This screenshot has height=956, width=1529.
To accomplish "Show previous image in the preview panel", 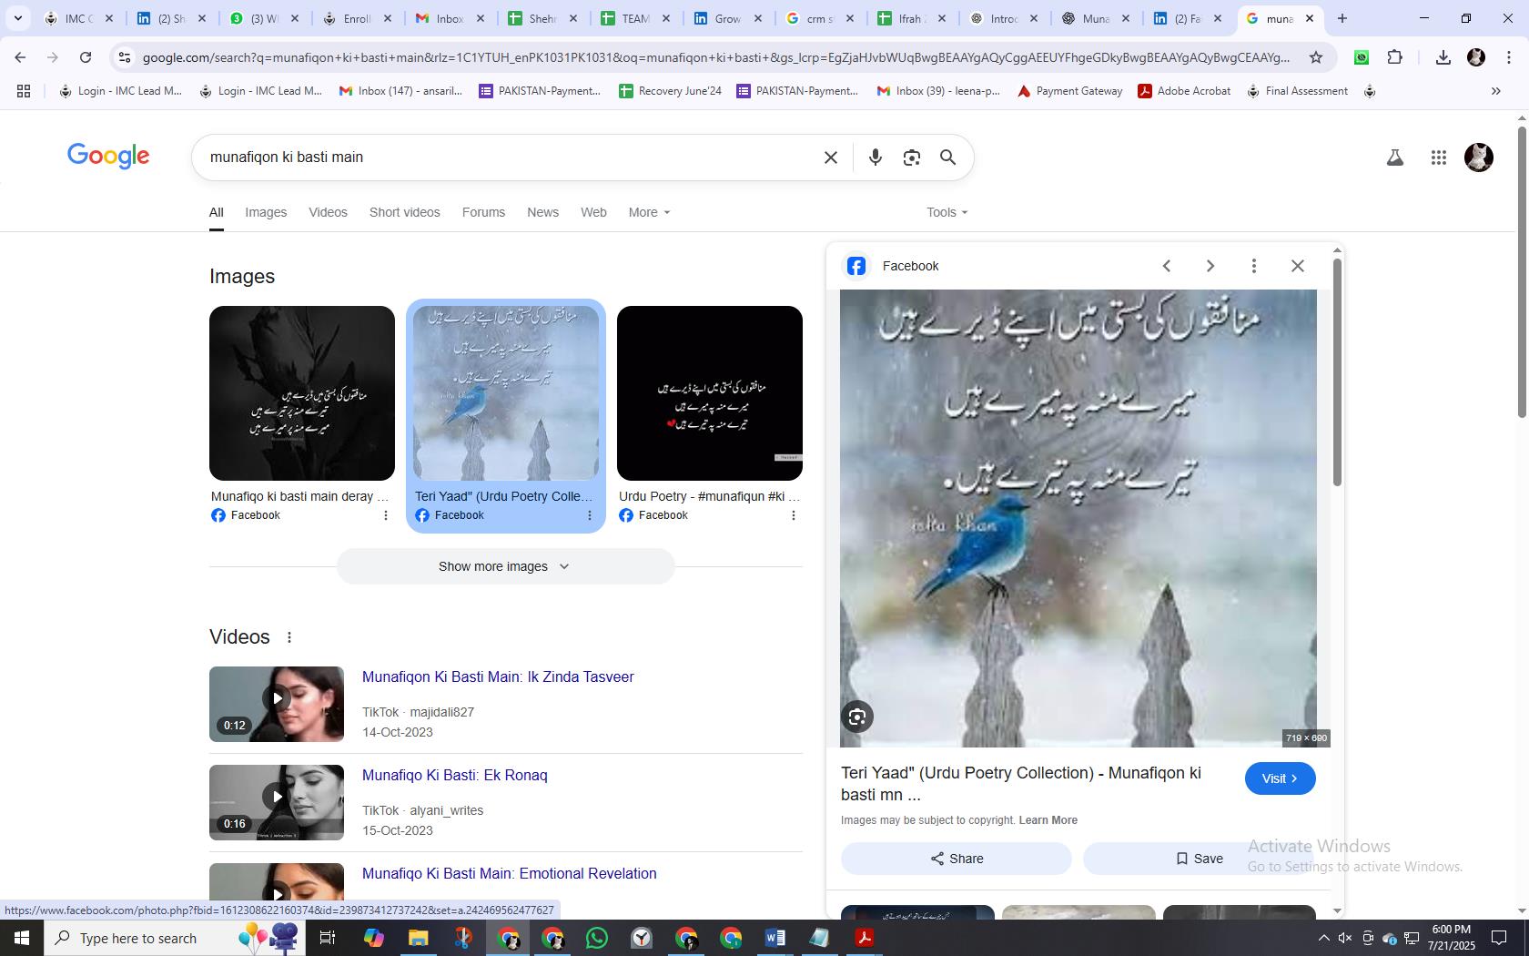I will [x=1166, y=266].
